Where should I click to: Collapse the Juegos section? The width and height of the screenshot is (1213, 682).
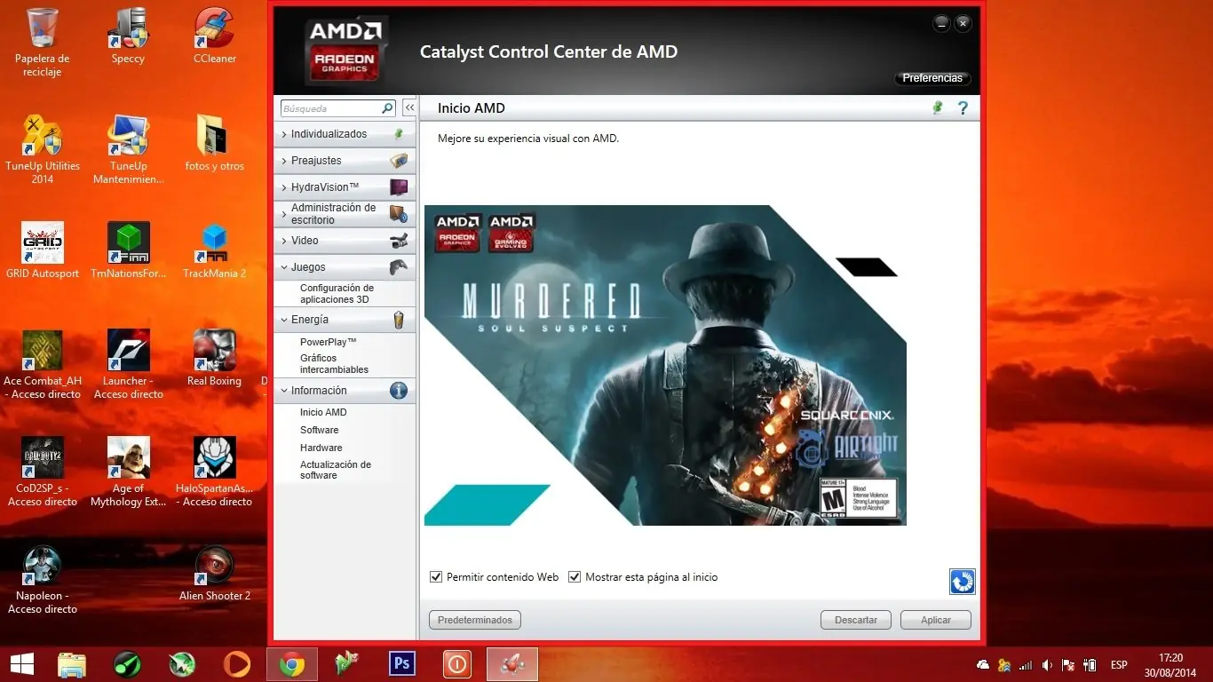(x=345, y=267)
